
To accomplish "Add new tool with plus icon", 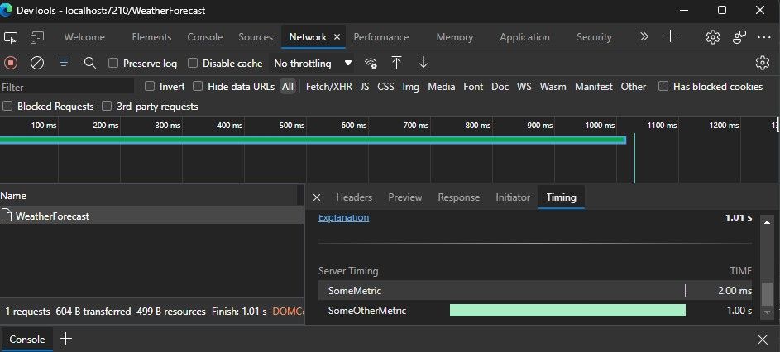I will [671, 36].
